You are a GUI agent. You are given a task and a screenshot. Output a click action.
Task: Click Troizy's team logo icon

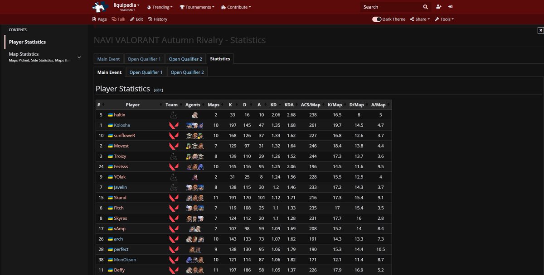[x=173, y=156]
